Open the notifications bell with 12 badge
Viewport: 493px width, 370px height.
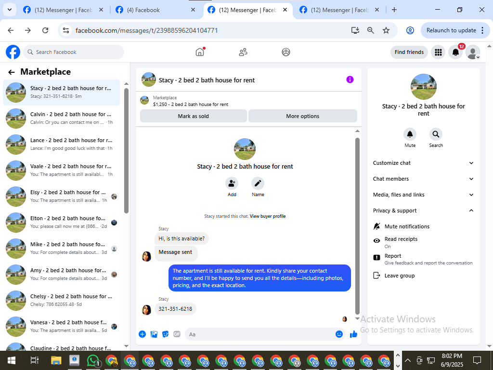pyautogui.click(x=455, y=52)
